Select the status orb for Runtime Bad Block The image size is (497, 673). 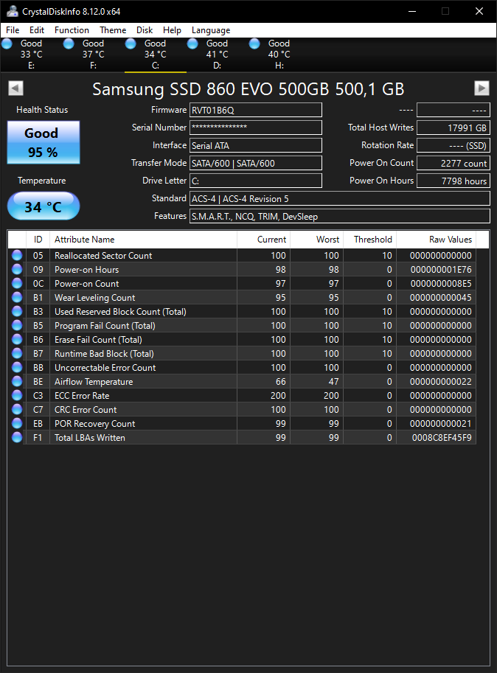[17, 354]
